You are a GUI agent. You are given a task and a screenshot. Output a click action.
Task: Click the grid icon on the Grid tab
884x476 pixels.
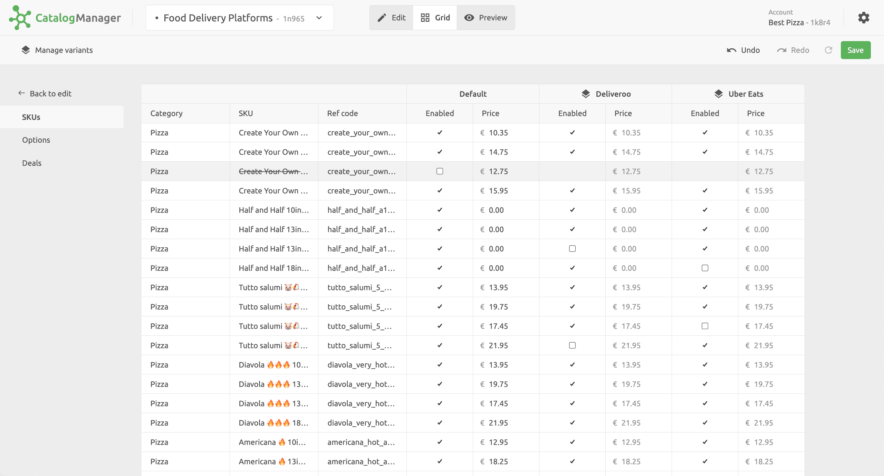[425, 18]
